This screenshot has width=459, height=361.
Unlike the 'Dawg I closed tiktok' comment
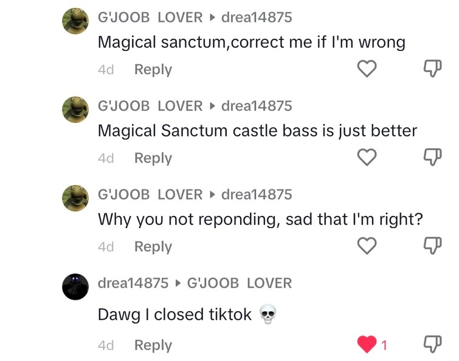(367, 345)
